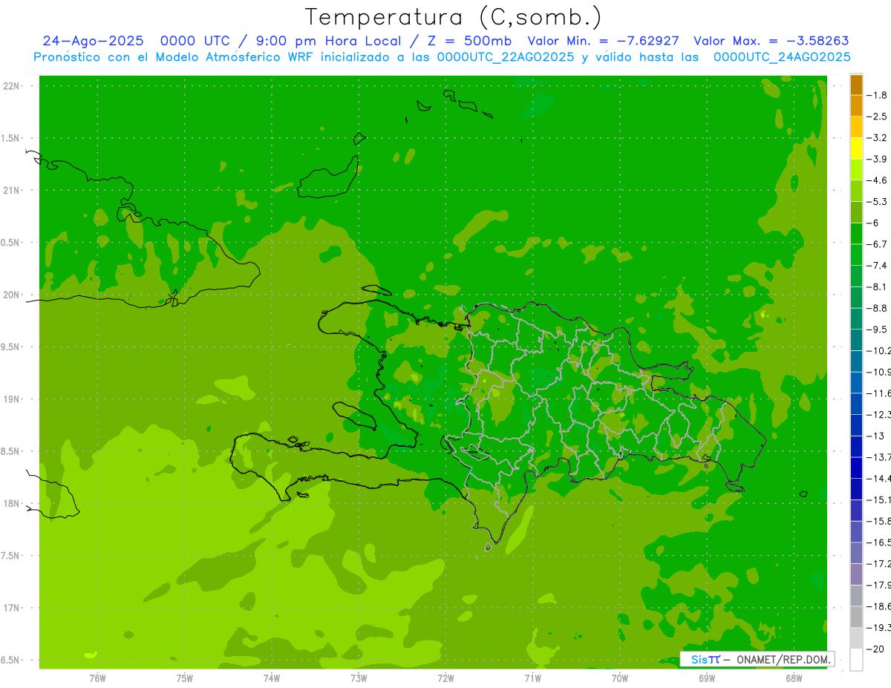Click the "18N" latitude label
Image resolution: width=891 pixels, height=688 pixels.
12,503
